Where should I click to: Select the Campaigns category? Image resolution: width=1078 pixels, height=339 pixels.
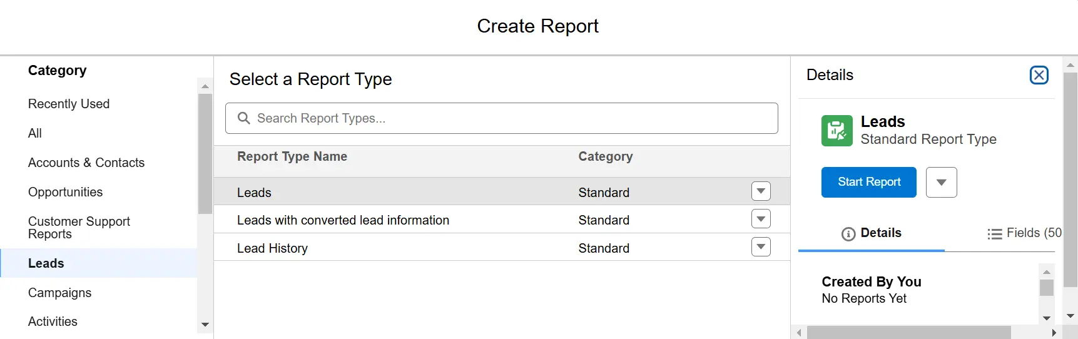(60, 293)
